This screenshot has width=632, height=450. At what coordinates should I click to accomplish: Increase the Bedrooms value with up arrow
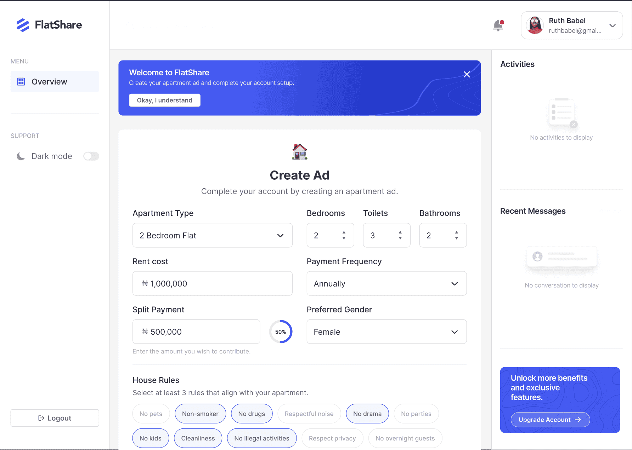[x=344, y=232]
